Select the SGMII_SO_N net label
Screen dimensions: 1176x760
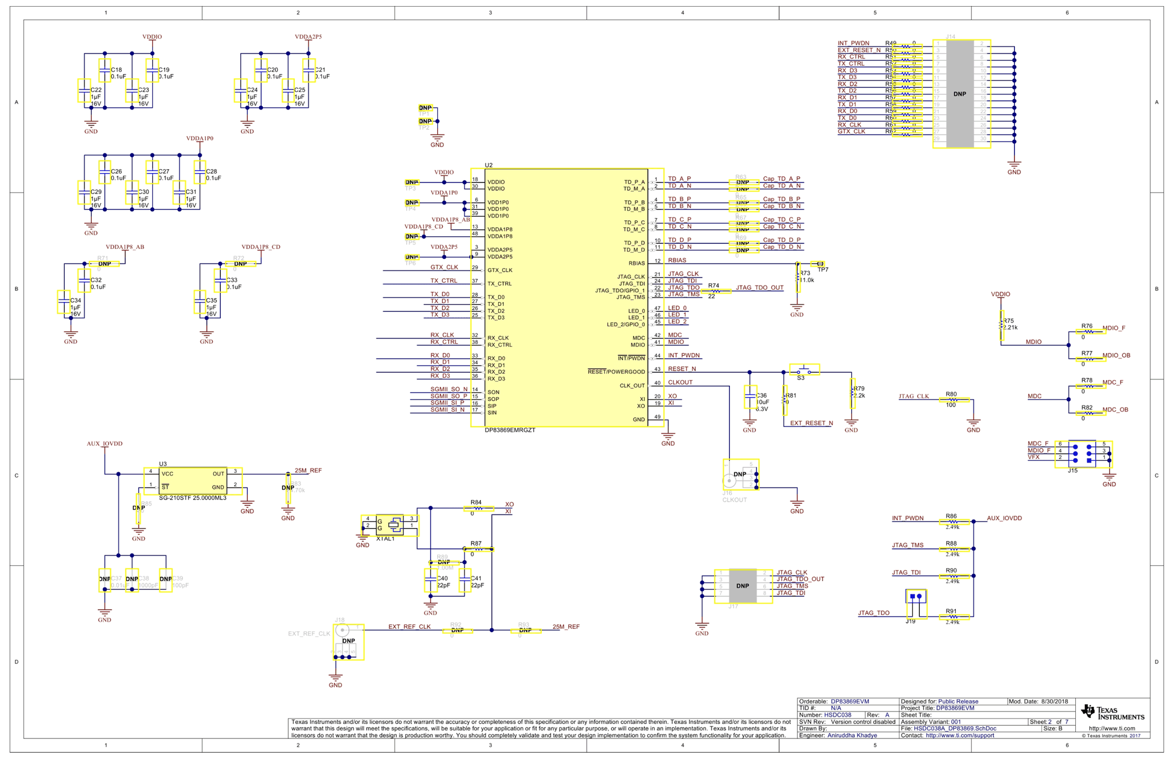click(x=449, y=389)
